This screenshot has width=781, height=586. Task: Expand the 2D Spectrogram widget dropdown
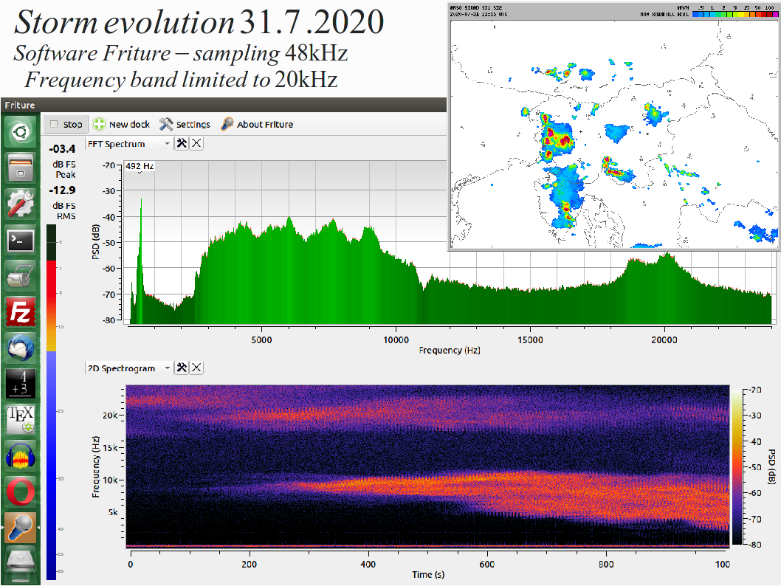[x=167, y=368]
